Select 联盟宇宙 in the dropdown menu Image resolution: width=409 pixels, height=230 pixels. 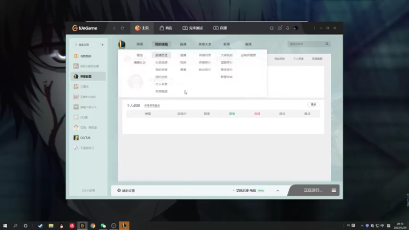(226, 77)
